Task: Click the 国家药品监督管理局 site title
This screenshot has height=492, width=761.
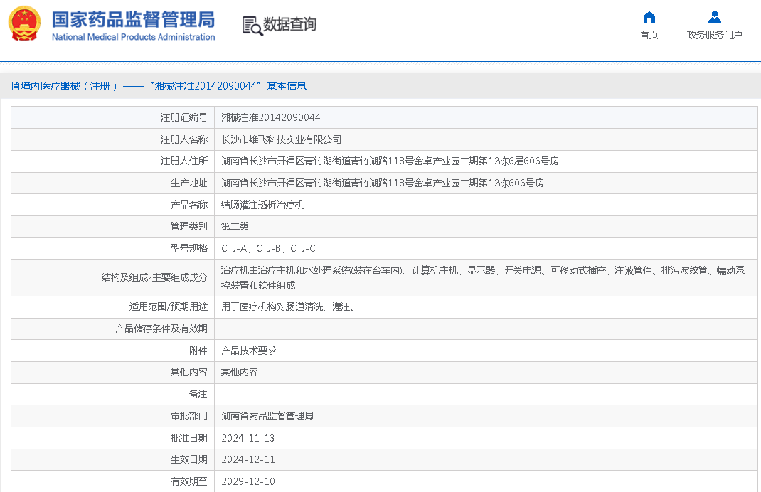Action: pos(133,18)
